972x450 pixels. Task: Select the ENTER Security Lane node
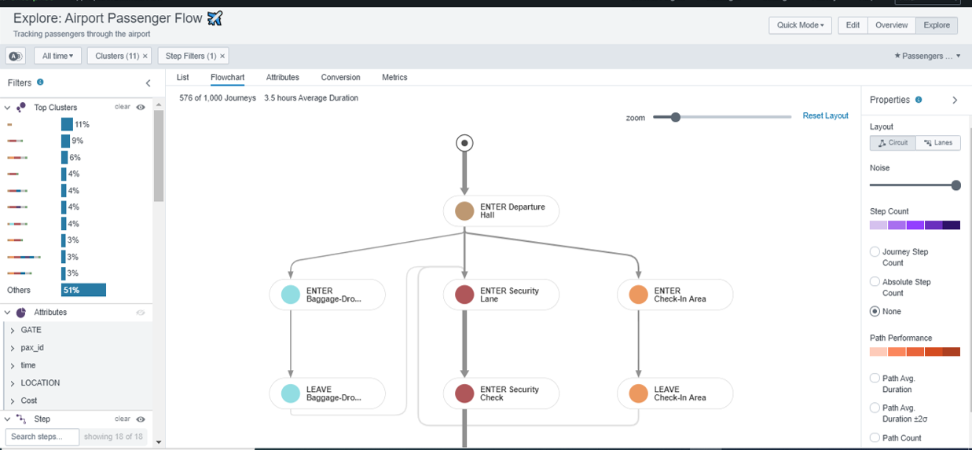tap(501, 295)
